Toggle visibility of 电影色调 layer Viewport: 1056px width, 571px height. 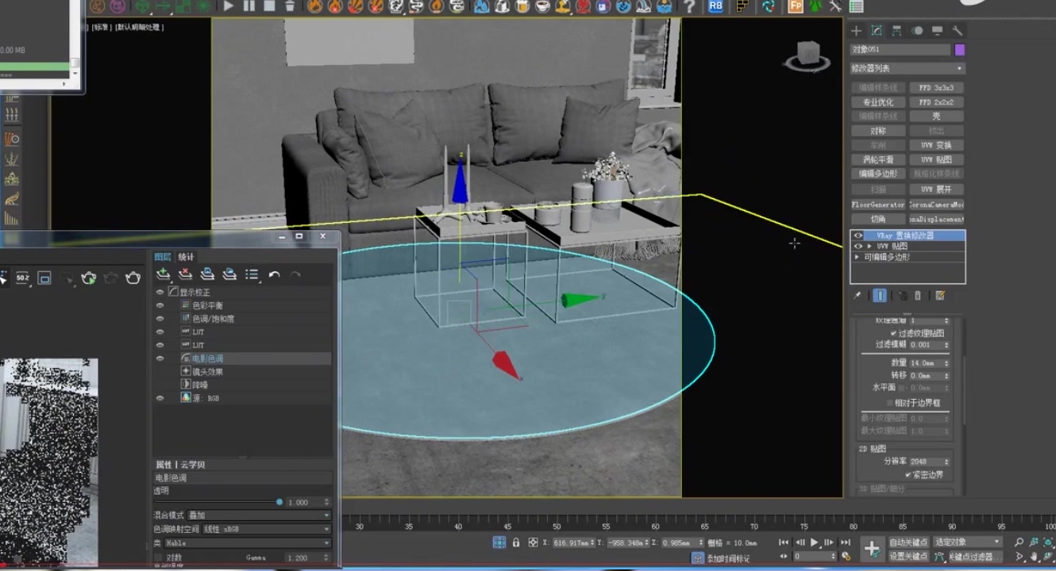coord(160,358)
